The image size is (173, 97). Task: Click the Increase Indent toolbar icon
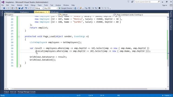pos(89,8)
